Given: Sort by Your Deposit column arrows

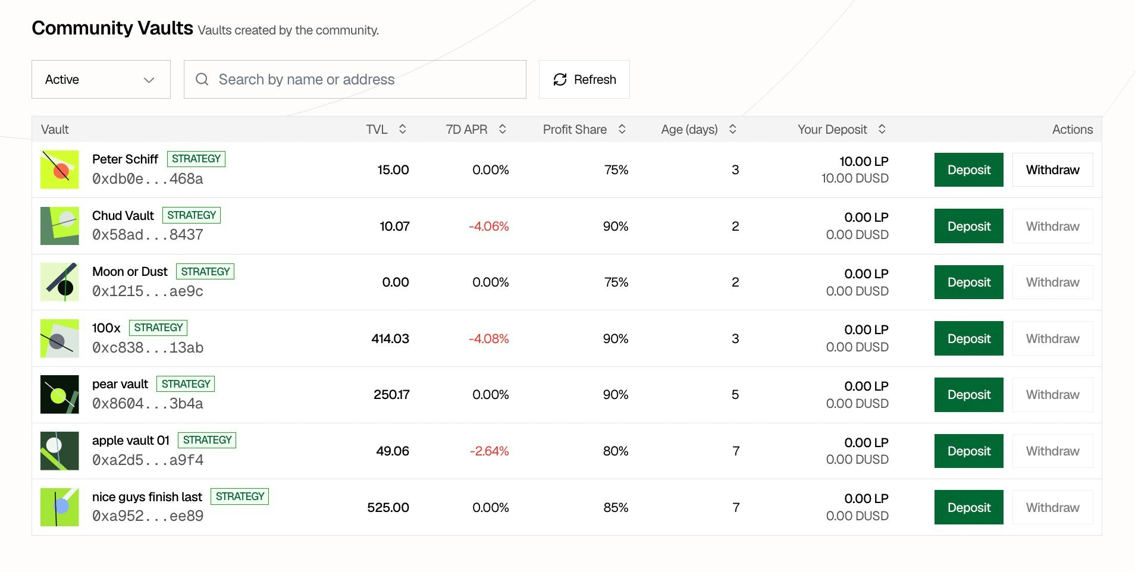Looking at the screenshot, I should tap(882, 129).
